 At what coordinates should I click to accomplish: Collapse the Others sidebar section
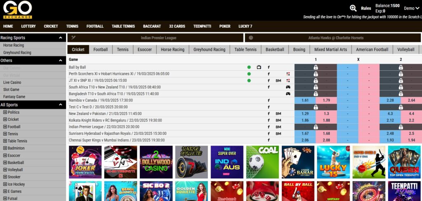[61, 60]
